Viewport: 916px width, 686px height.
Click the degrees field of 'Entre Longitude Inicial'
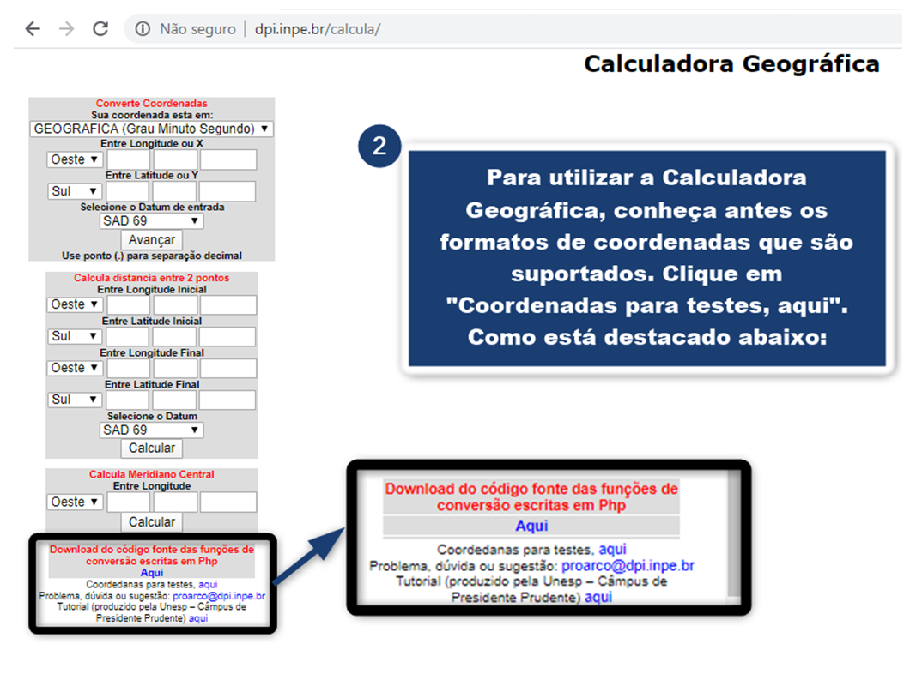coord(129,305)
